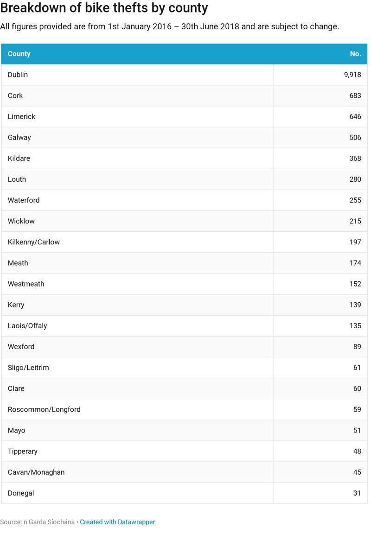Click the Kilkenny/Carlow cell
Image resolution: width=371 pixels, height=541 pixels.
(x=34, y=242)
